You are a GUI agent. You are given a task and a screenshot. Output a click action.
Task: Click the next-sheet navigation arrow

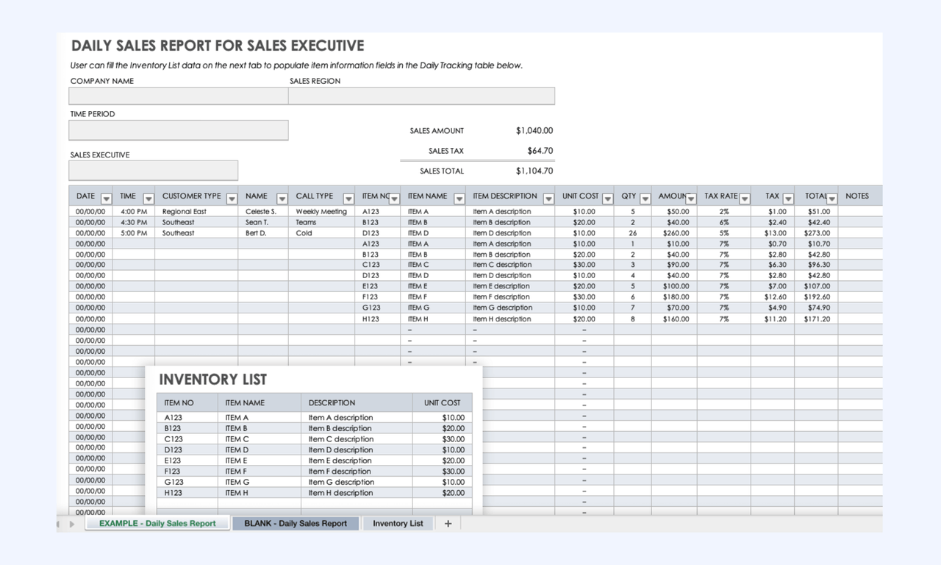72,524
